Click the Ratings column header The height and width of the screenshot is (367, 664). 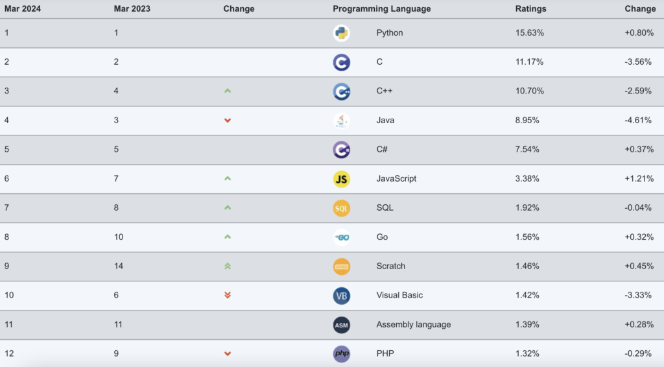(530, 9)
